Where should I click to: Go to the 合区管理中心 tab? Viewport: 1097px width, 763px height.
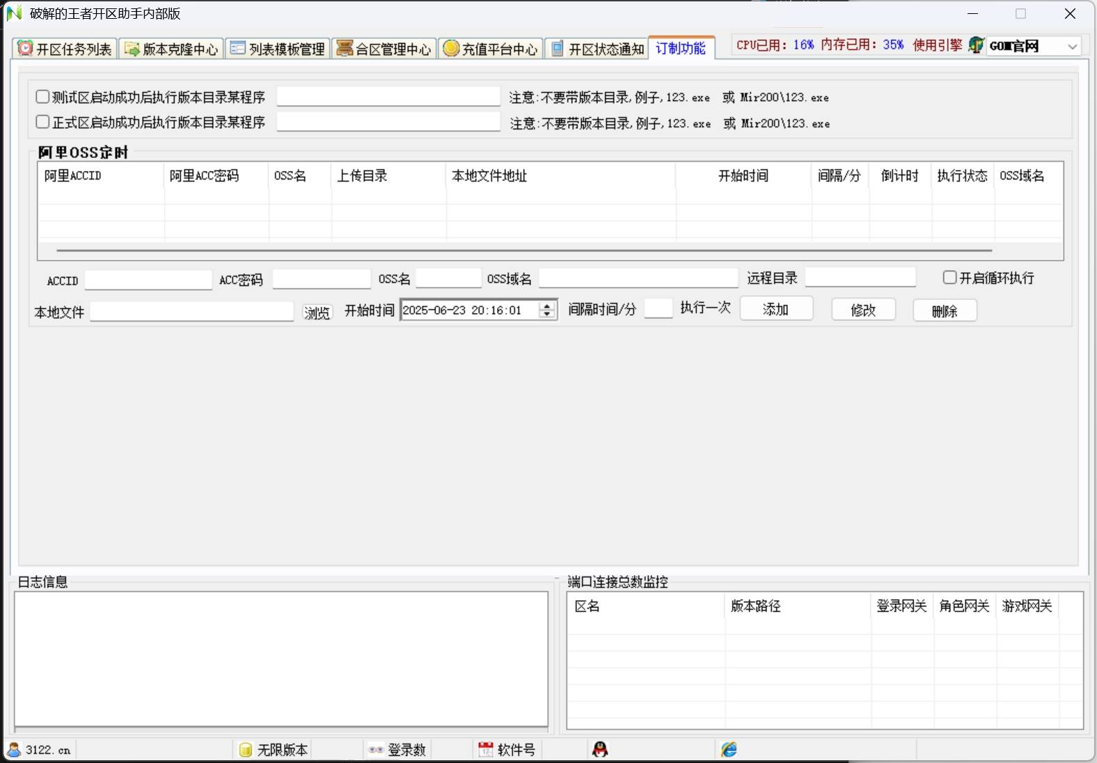384,49
